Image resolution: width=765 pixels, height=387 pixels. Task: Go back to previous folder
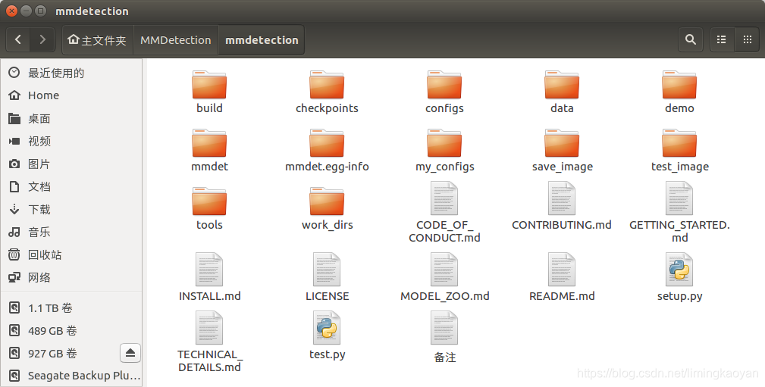tap(18, 39)
